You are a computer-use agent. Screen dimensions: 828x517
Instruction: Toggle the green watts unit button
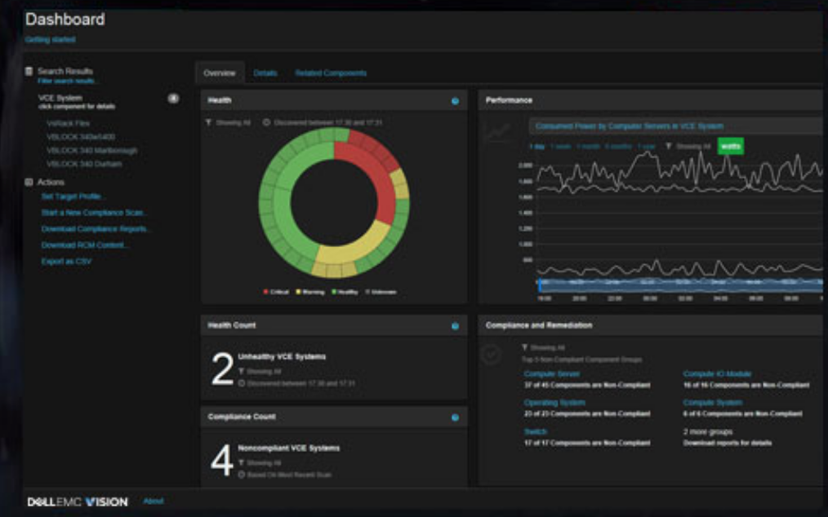(x=730, y=147)
